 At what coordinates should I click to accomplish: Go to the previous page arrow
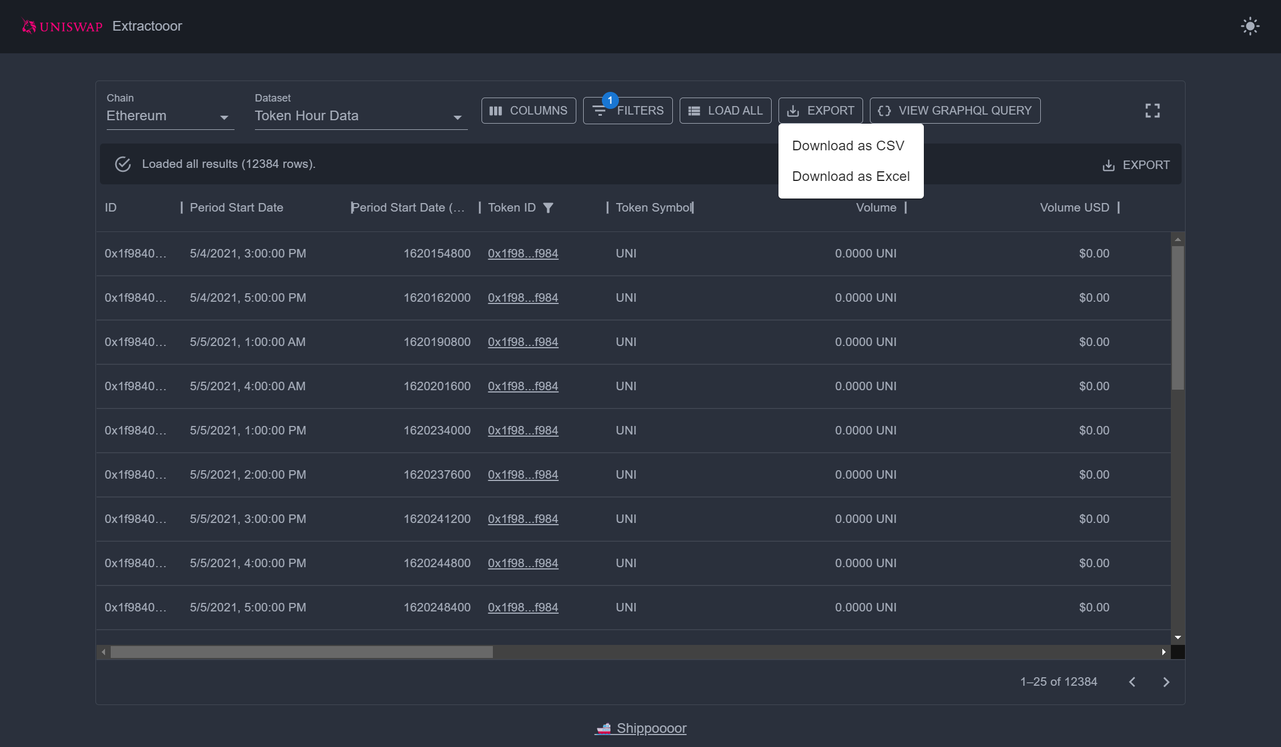point(1132,682)
